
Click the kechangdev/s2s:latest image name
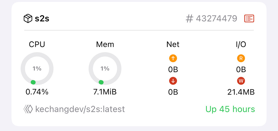click(80, 109)
